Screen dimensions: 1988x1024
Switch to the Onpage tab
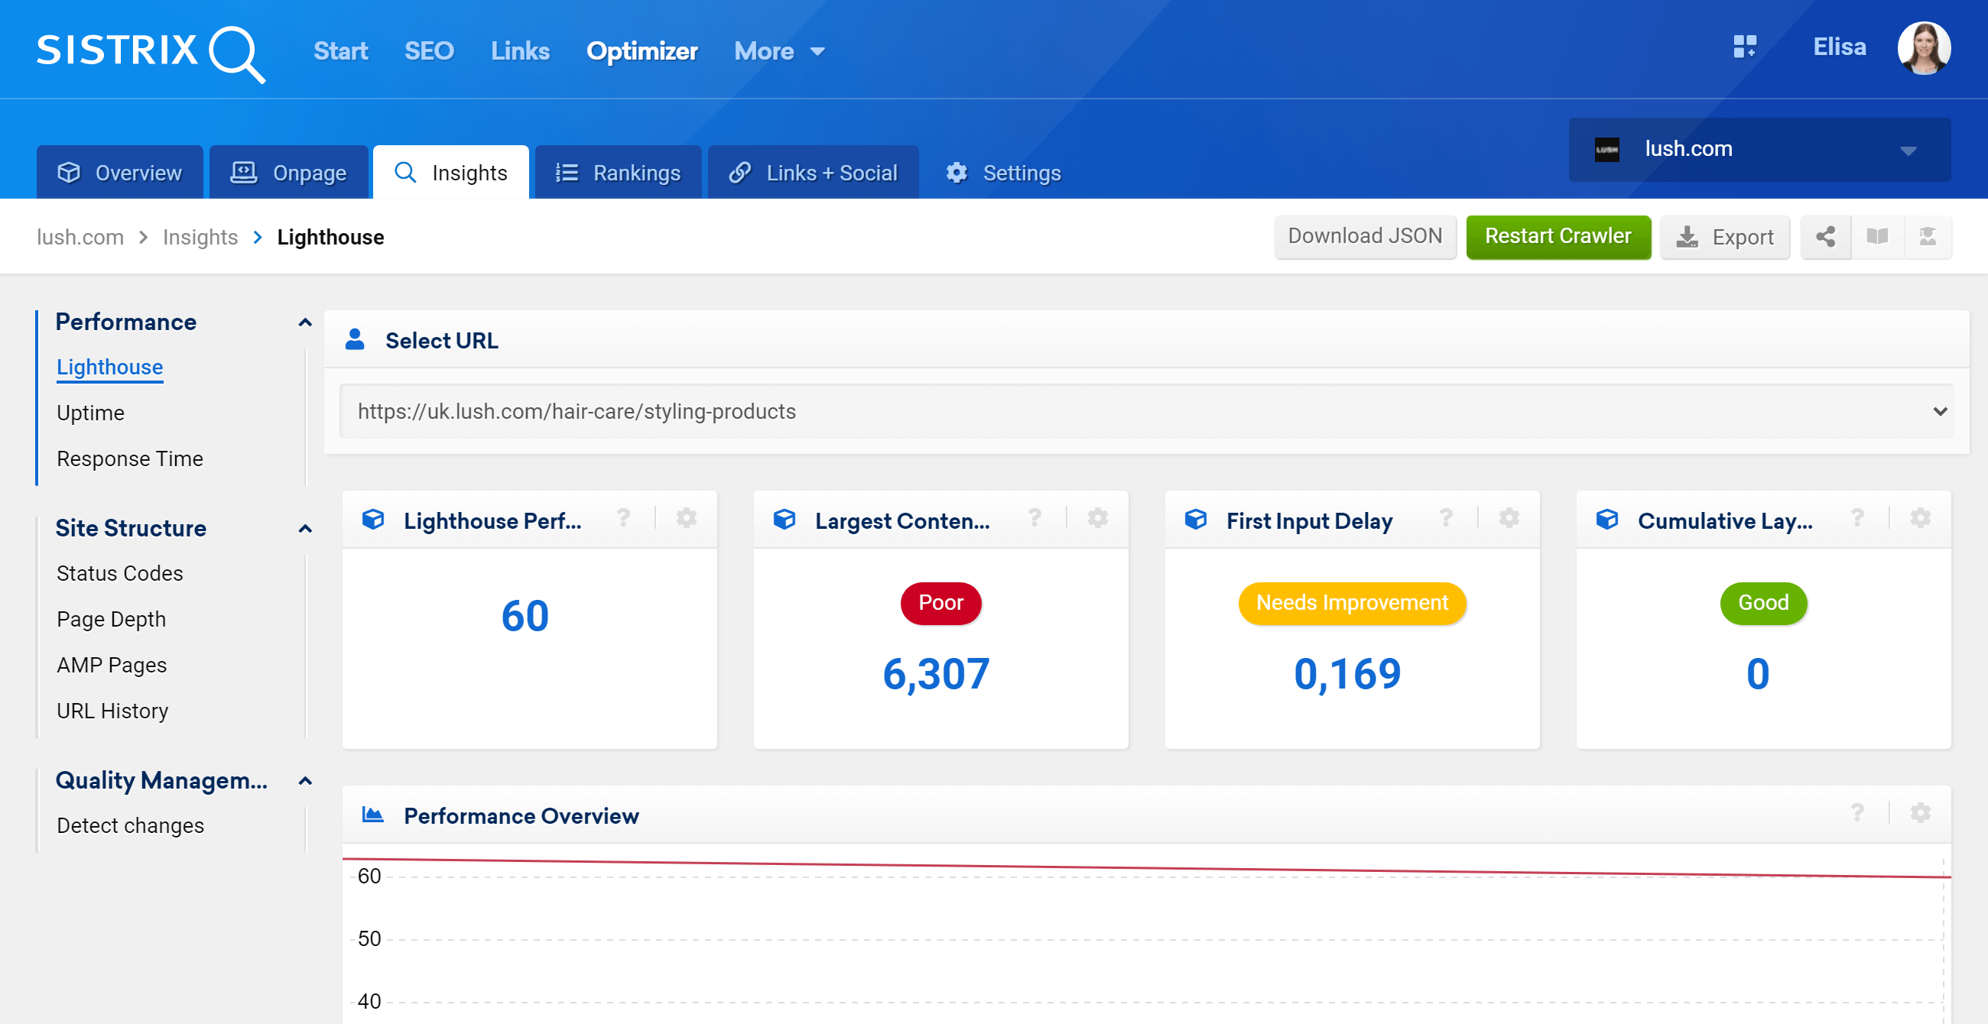tap(288, 173)
